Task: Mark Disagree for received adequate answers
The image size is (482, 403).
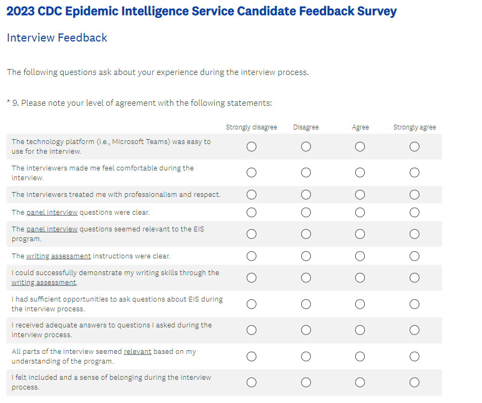Action: [306, 330]
